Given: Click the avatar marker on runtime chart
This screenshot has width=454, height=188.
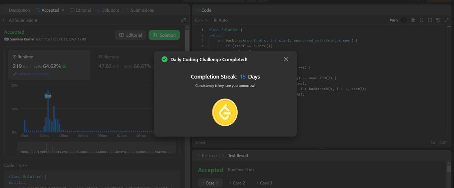Looking at the screenshot, I should pos(48,96).
